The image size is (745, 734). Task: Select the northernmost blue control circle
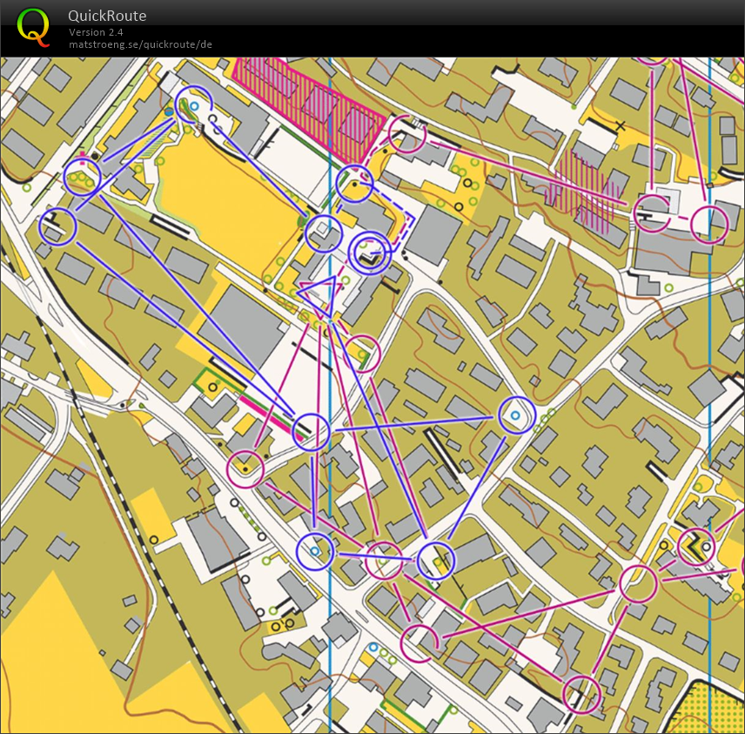[193, 105]
